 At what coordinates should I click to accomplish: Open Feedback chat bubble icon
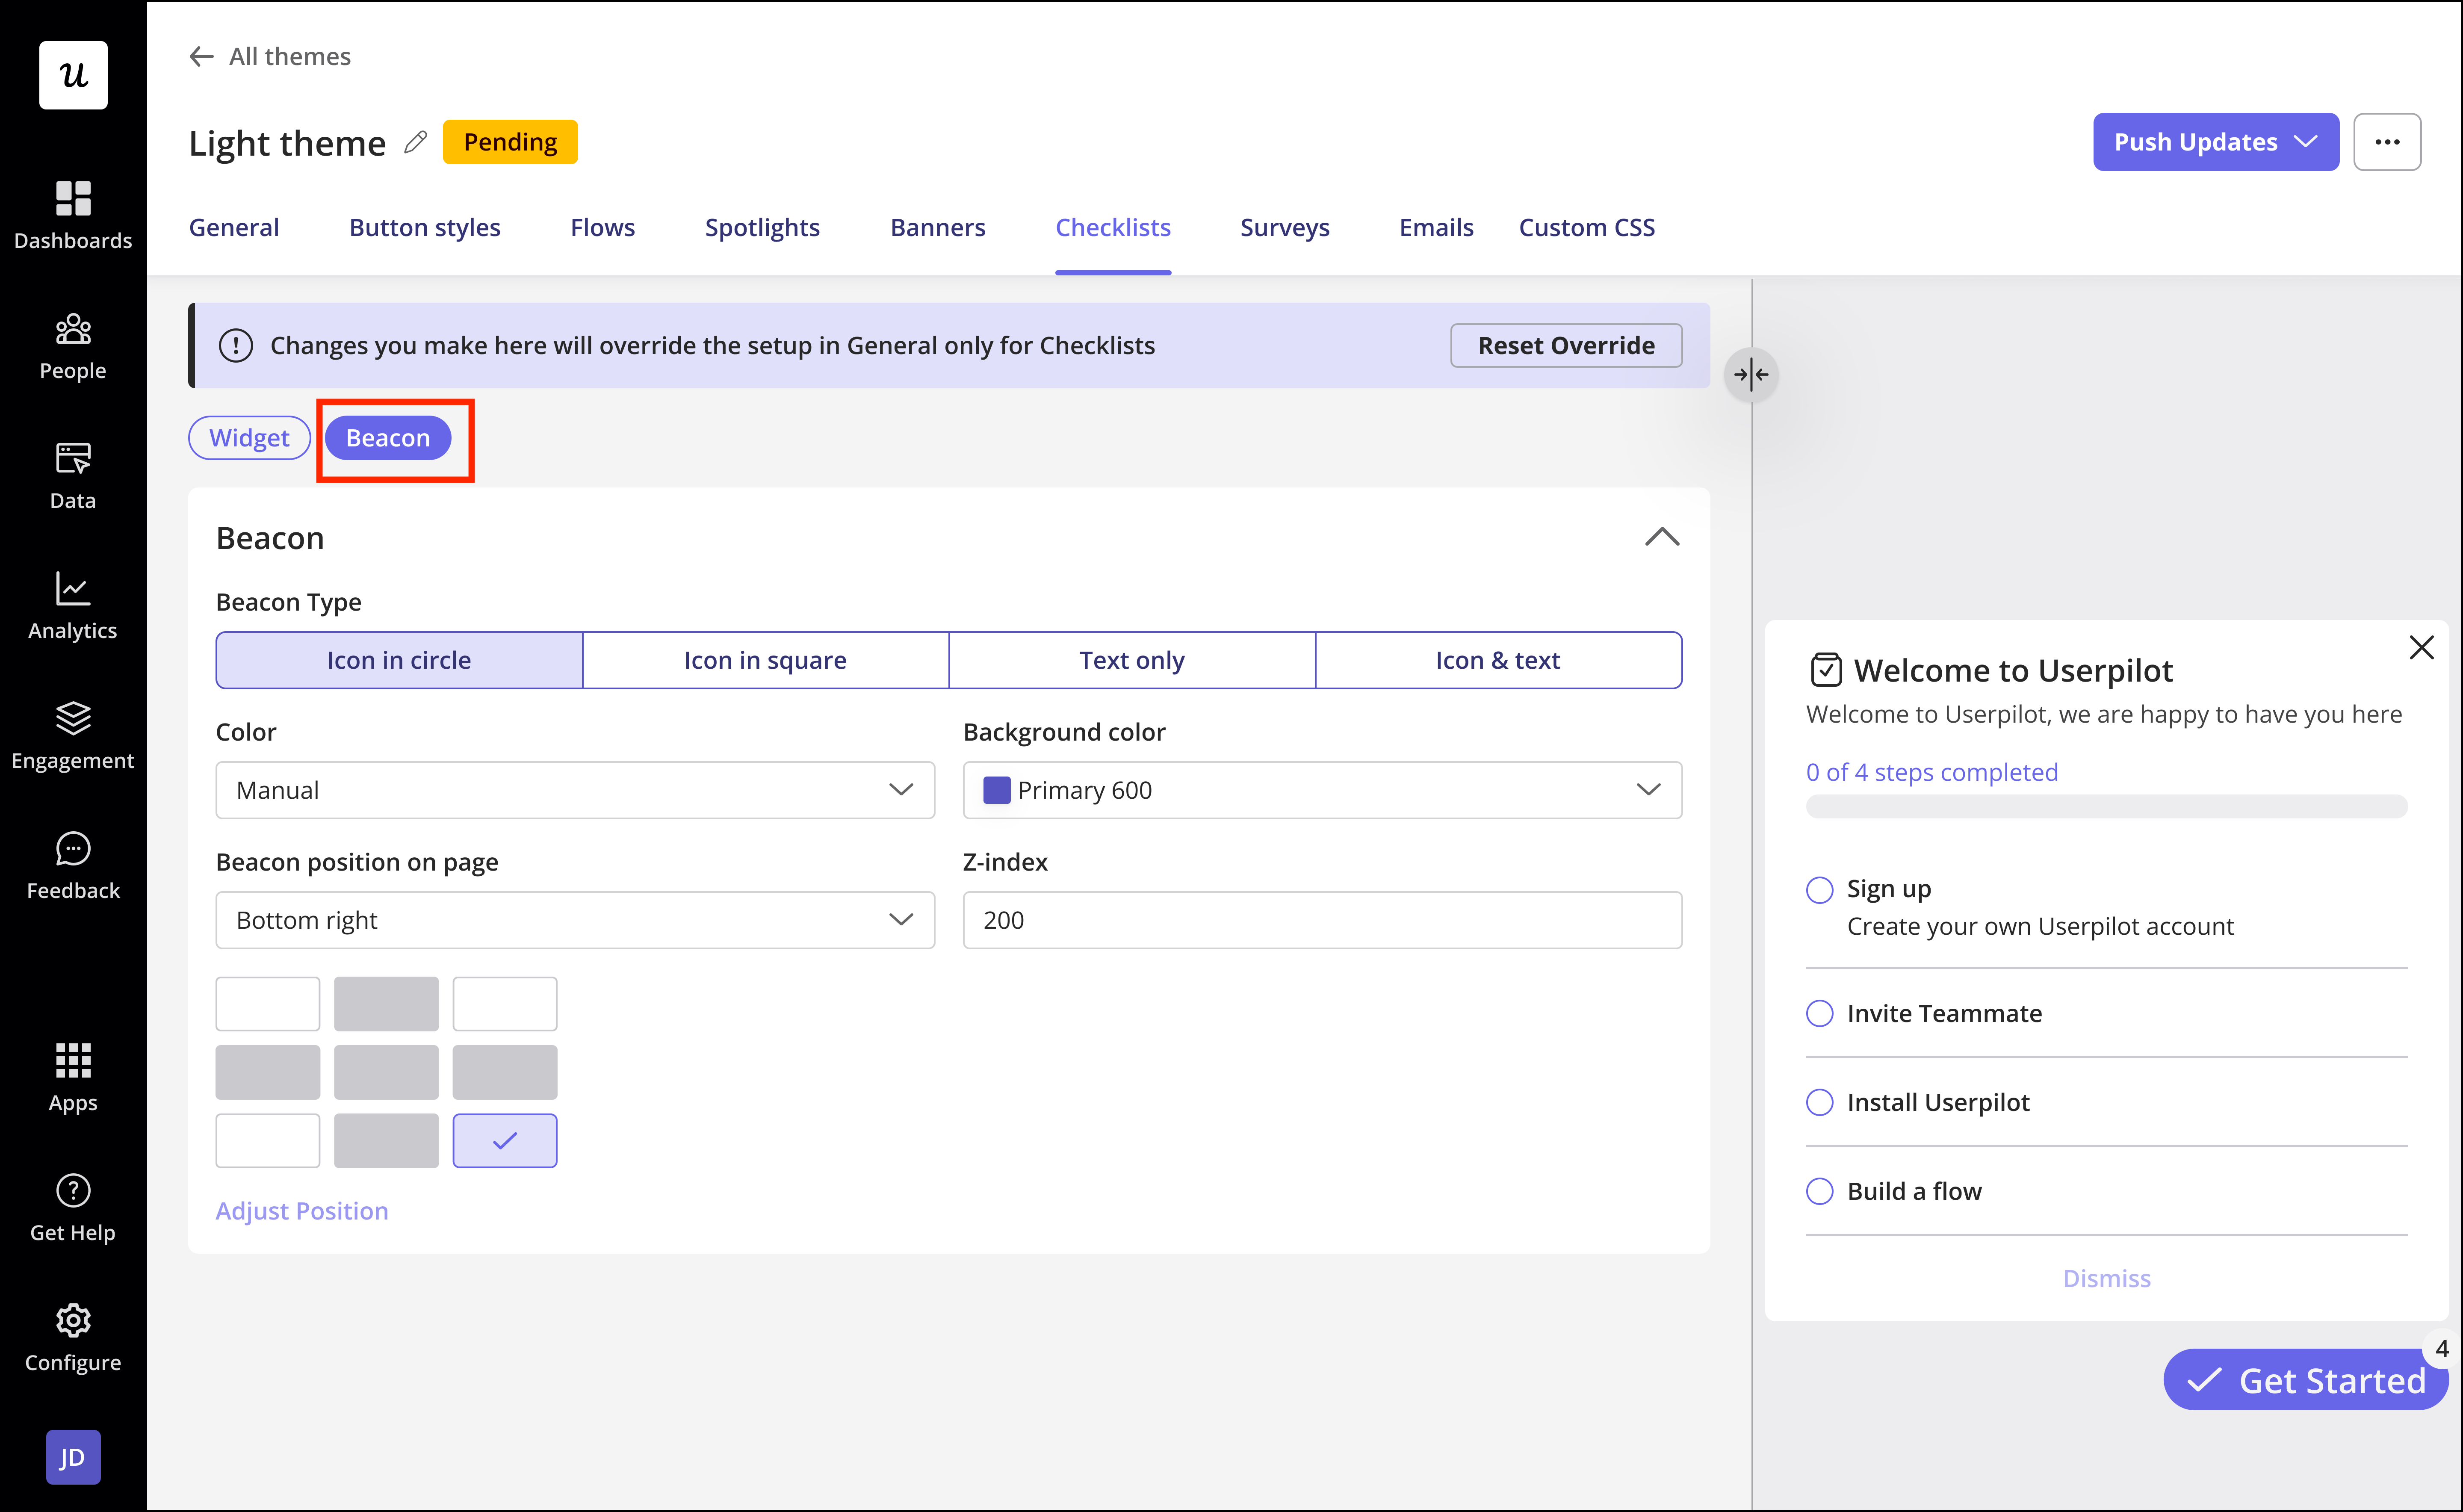coord(73,848)
